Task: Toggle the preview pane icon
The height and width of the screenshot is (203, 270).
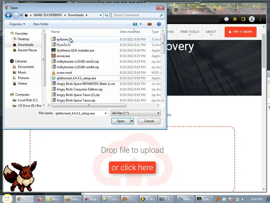Action: coord(150,24)
